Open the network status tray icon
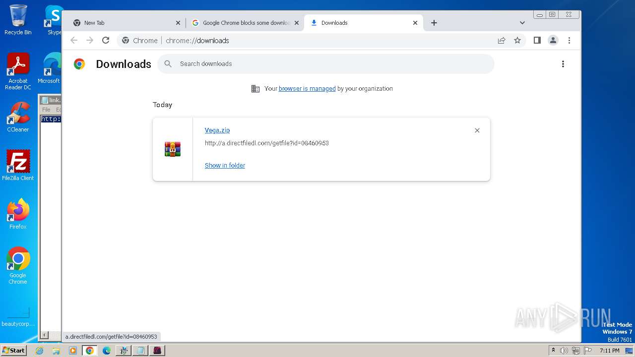This screenshot has height=357, width=635. click(575, 351)
